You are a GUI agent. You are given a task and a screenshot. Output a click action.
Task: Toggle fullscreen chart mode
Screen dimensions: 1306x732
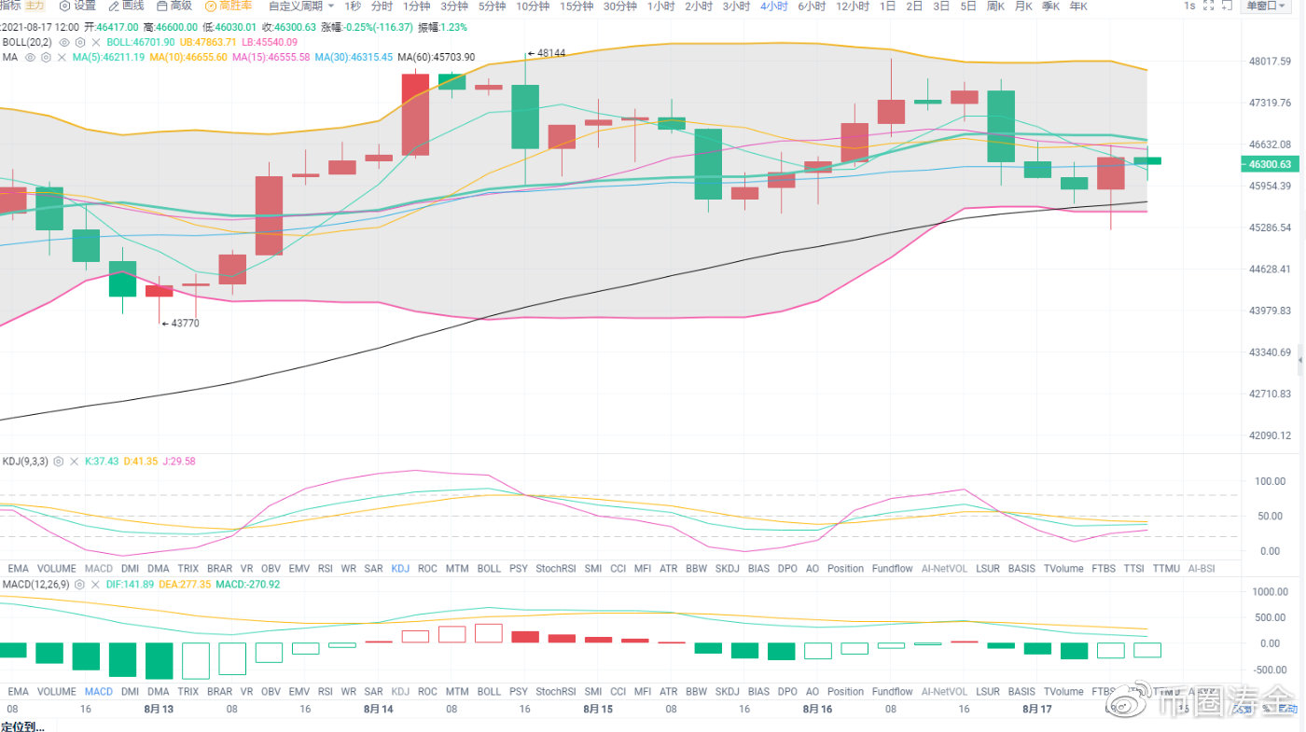[1209, 6]
